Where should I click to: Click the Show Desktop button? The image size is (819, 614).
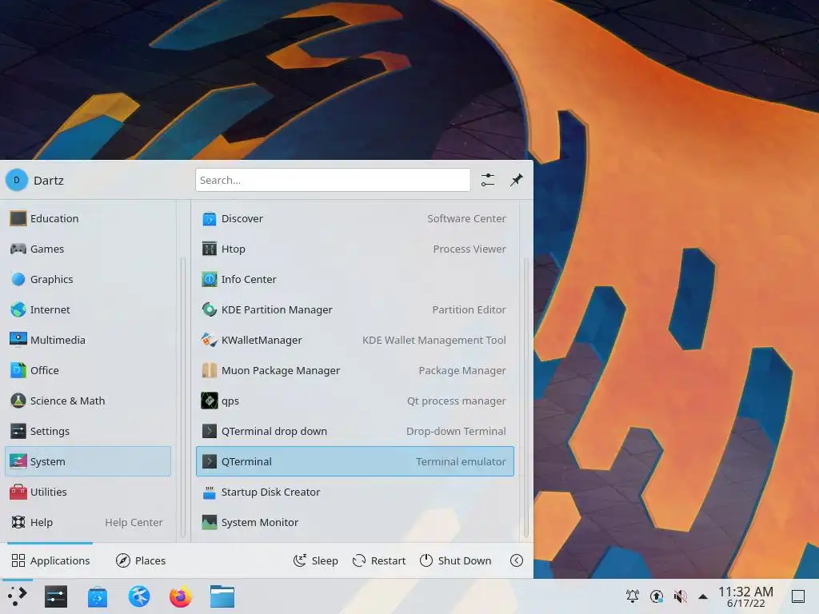[x=798, y=596]
